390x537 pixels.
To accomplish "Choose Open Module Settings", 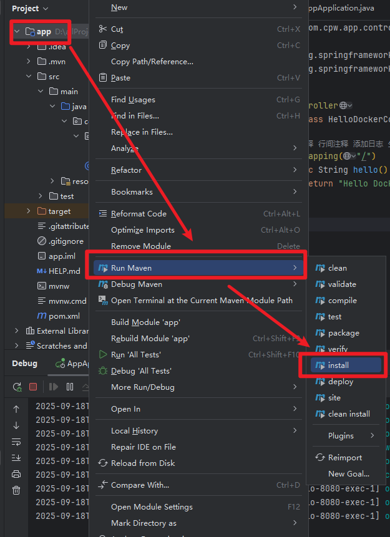I will click(x=199, y=506).
